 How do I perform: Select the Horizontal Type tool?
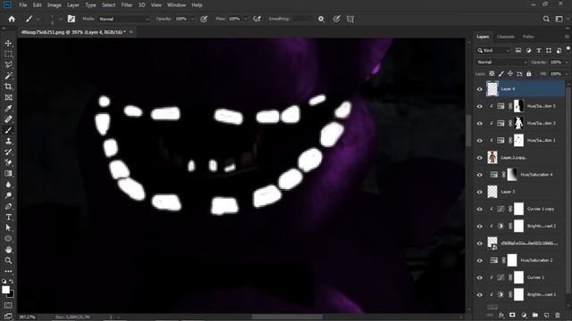pyautogui.click(x=8, y=218)
